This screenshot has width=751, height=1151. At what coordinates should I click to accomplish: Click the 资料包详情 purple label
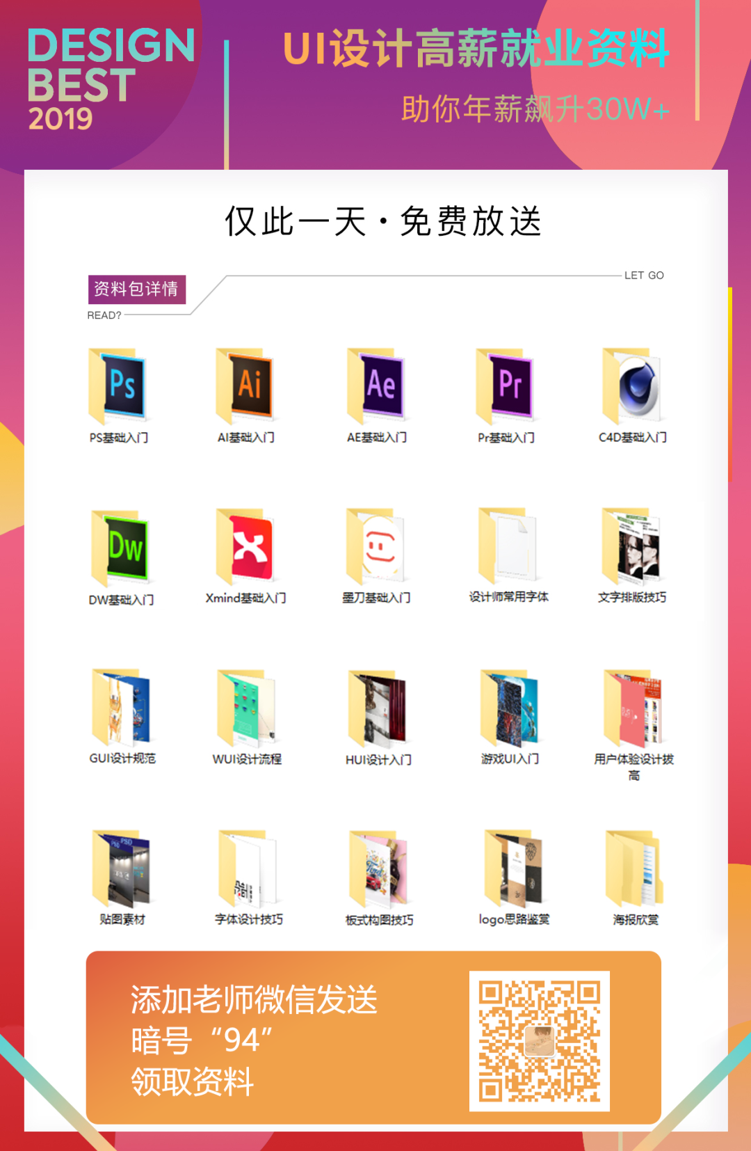tap(137, 289)
